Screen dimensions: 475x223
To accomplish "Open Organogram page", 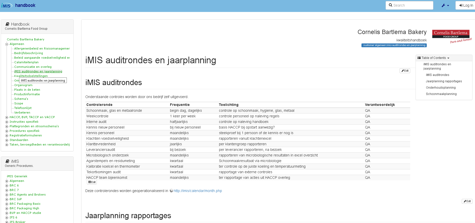I will [x=23, y=85].
